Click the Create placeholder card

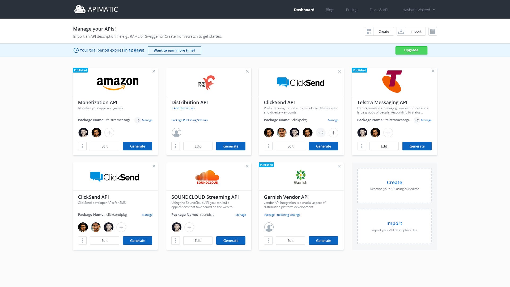[x=394, y=185]
